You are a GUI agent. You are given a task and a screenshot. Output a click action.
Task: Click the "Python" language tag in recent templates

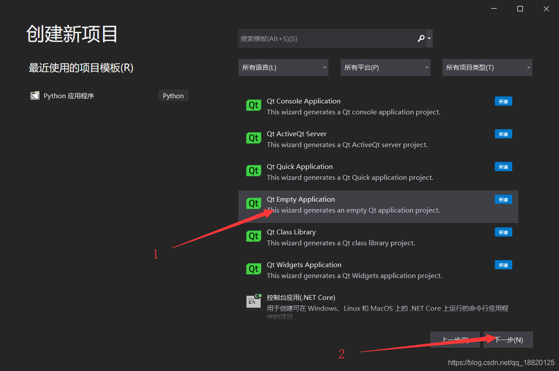pyautogui.click(x=173, y=96)
